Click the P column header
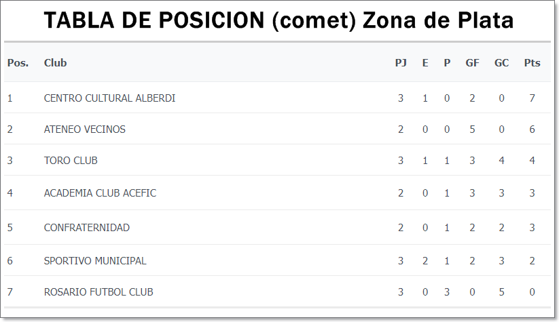The width and height of the screenshot is (559, 322). click(447, 63)
